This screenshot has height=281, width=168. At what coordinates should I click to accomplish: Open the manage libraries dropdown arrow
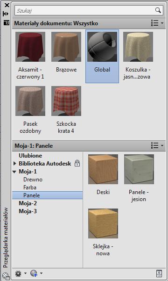(25, 274)
